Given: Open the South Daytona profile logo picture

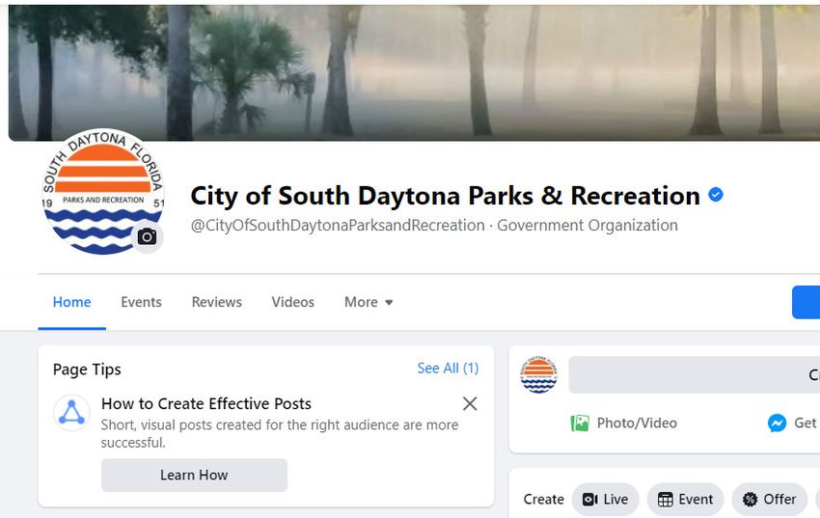Looking at the screenshot, I should coord(102,191).
